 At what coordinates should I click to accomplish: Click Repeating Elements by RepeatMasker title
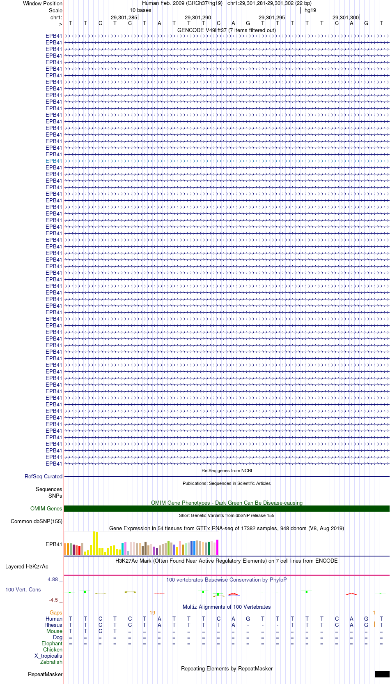coord(227,668)
